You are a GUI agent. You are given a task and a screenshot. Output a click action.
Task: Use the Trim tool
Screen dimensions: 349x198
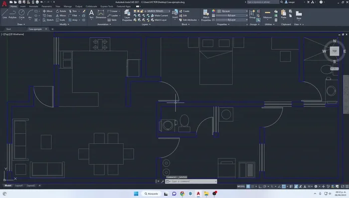coord(73,11)
